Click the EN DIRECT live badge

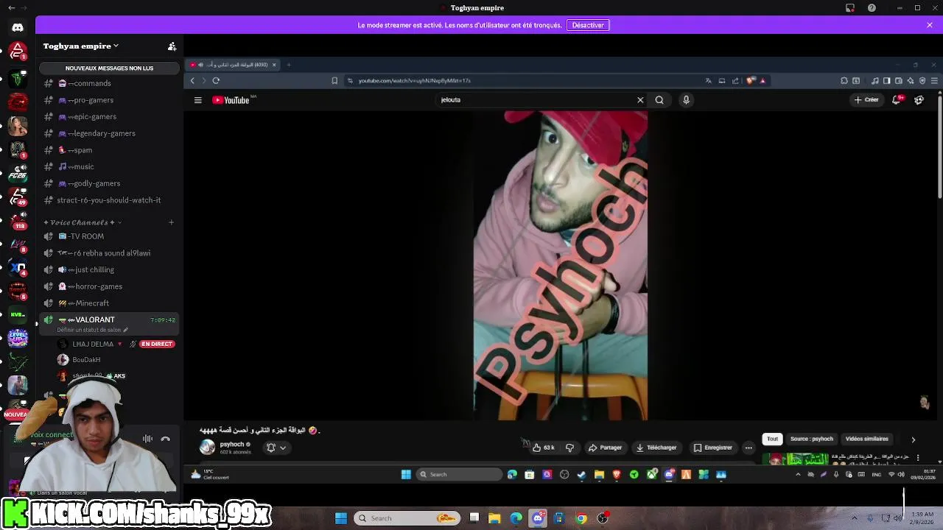(x=157, y=344)
